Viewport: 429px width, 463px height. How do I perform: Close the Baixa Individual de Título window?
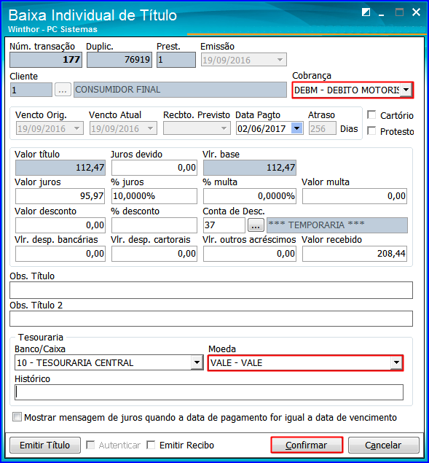click(416, 12)
